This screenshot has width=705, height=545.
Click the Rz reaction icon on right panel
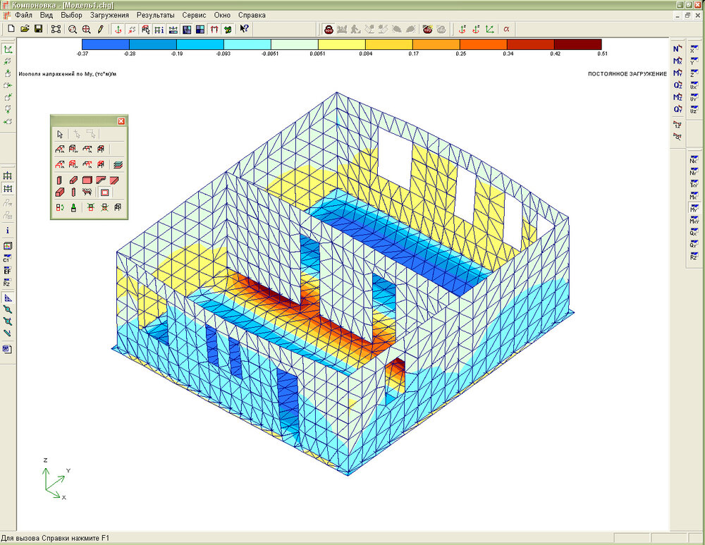pyautogui.click(x=694, y=257)
